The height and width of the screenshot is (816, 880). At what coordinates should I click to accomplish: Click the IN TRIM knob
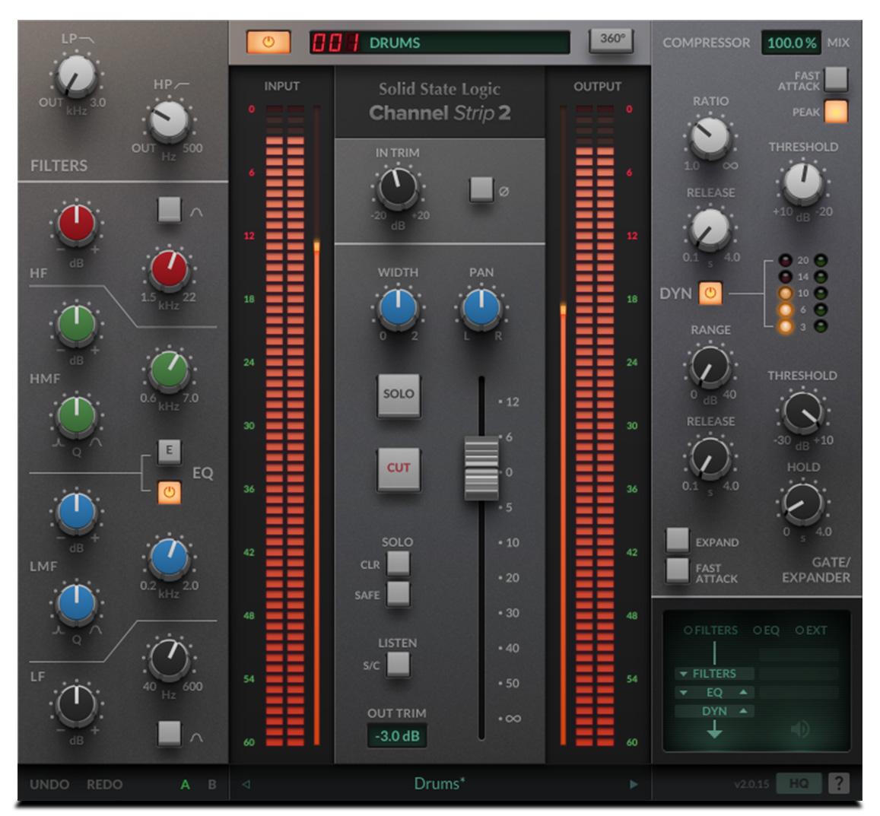tap(397, 187)
